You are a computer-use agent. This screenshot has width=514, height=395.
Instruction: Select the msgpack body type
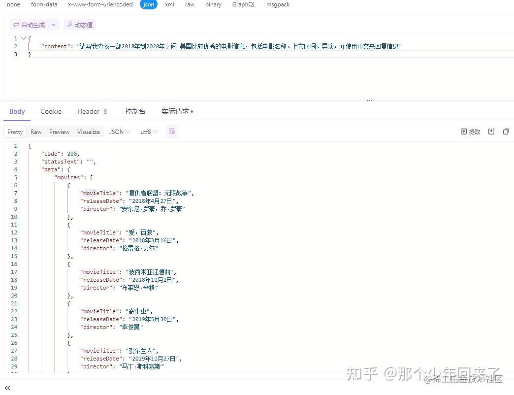click(x=277, y=4)
